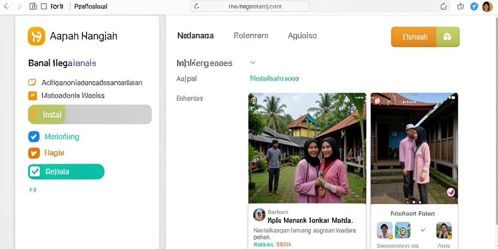Click 'Inplkeng eaaes' section heading
This screenshot has width=498, height=249.
click(x=205, y=63)
